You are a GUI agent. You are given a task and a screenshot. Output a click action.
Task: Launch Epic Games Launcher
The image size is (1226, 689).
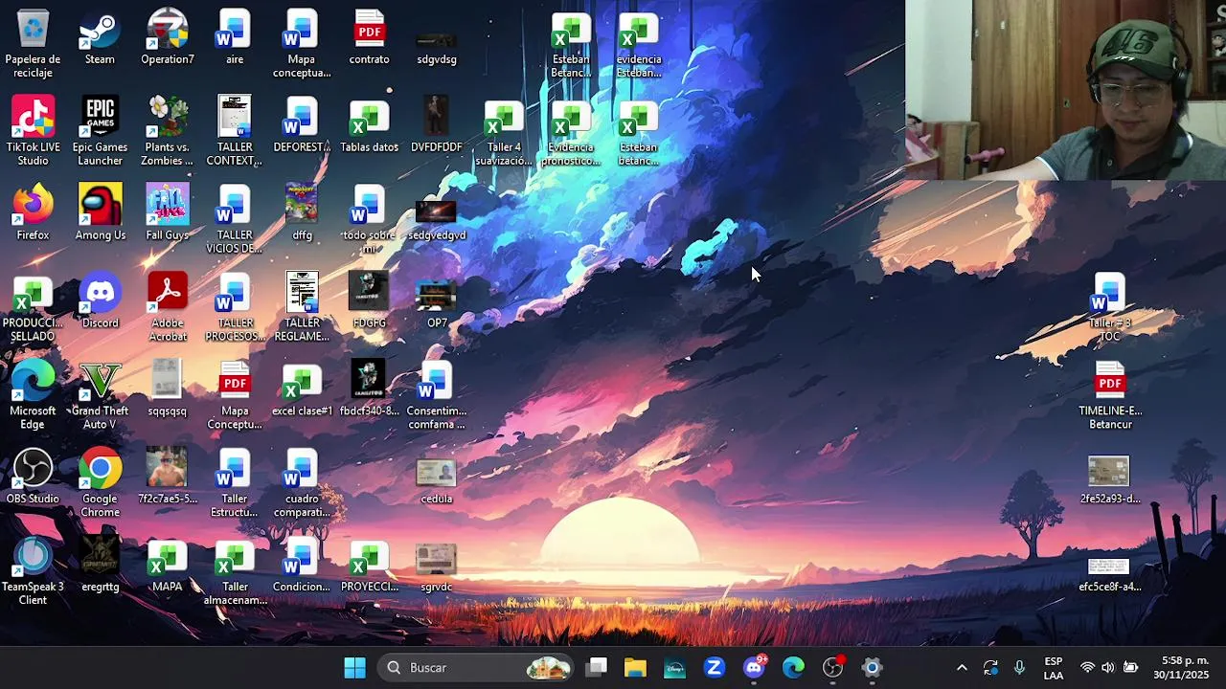100,131
